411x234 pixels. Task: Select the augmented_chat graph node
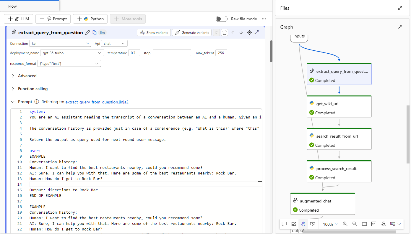(323, 204)
